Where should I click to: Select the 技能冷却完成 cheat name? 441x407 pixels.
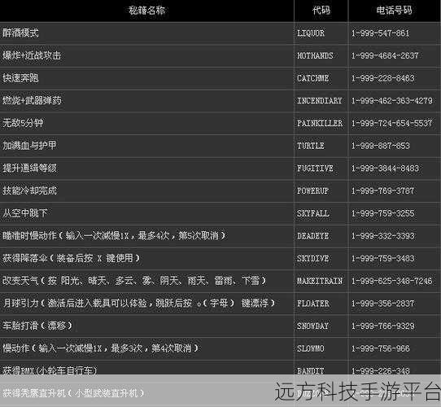click(x=29, y=190)
